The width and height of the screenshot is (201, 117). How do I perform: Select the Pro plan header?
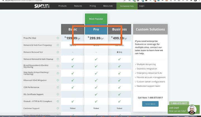pyautogui.click(x=96, y=29)
